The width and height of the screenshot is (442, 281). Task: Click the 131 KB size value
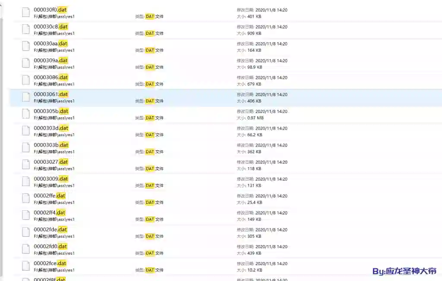[254, 185]
